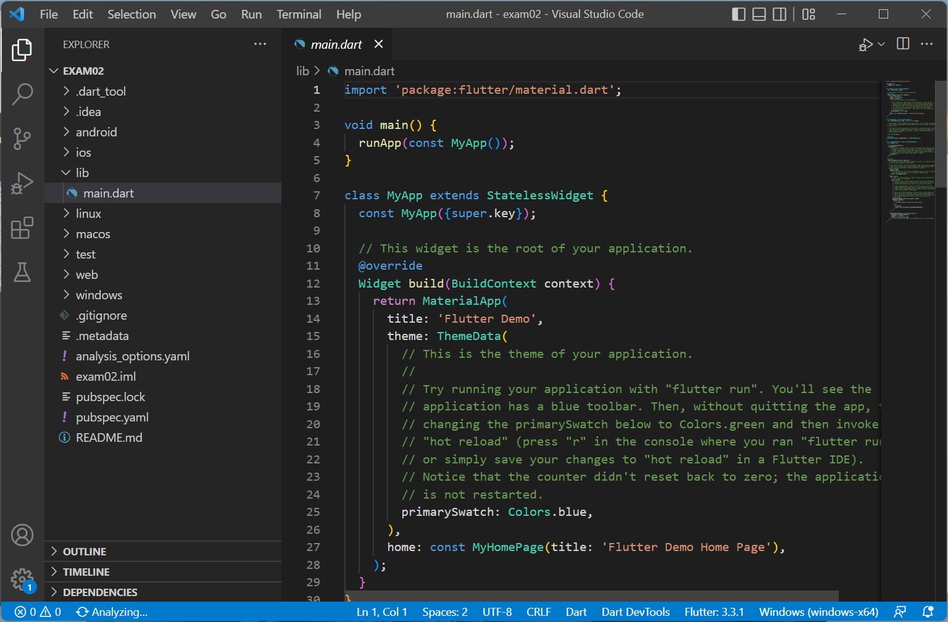
Task: Open the run options dropdown arrow
Action: pos(881,44)
